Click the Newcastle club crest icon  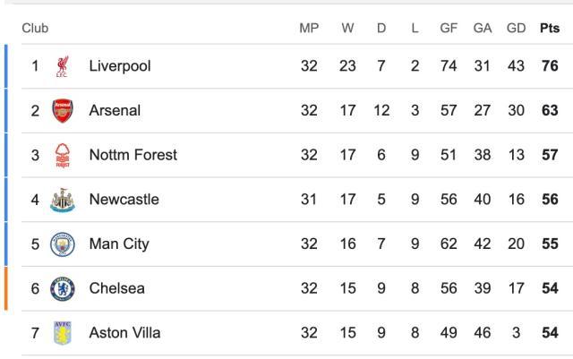click(x=63, y=200)
